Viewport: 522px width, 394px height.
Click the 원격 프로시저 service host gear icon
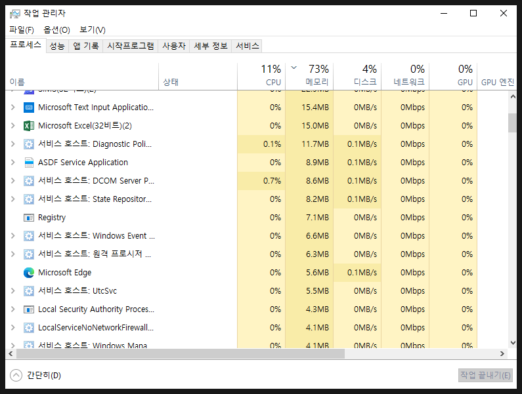tap(29, 254)
